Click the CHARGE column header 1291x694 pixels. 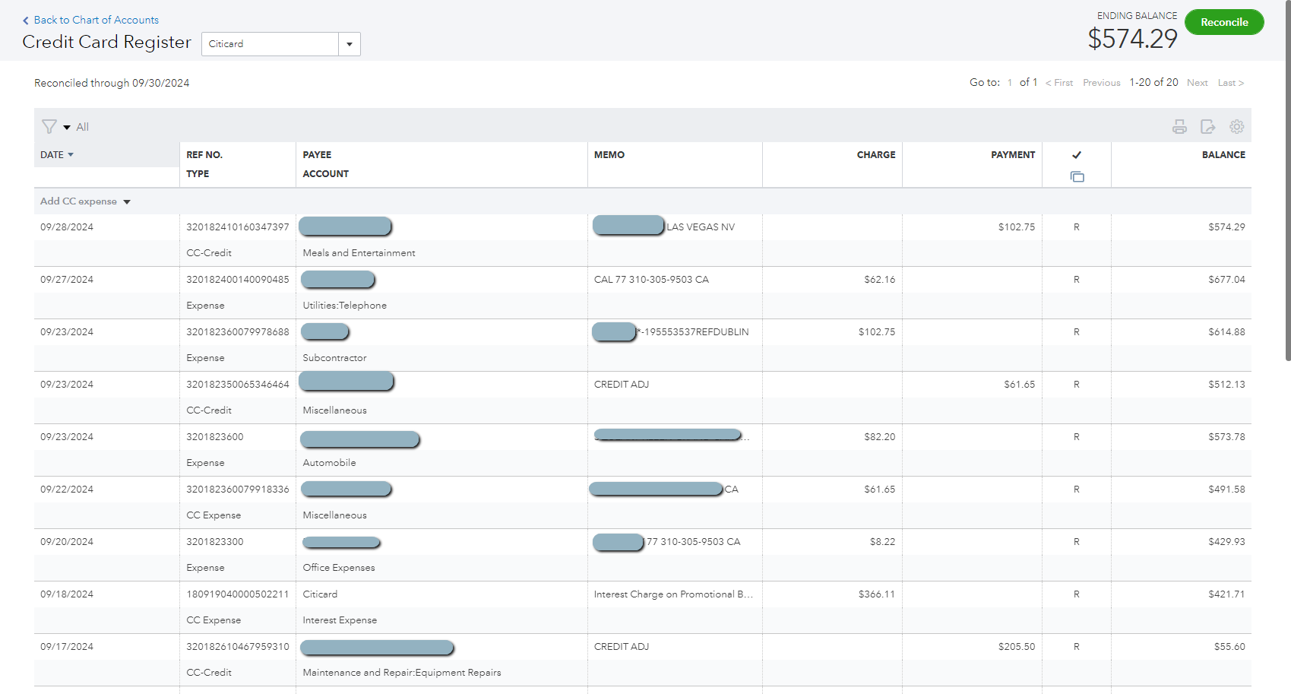(x=876, y=155)
